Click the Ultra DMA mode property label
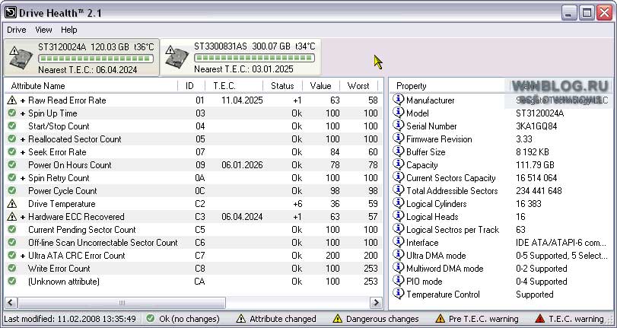The height and width of the screenshot is (328, 617). pos(436,256)
